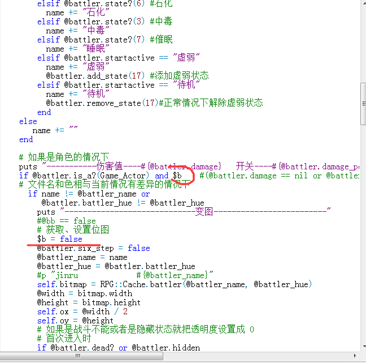
Task: Click the 'else' keyword line
Action: click(x=28, y=121)
